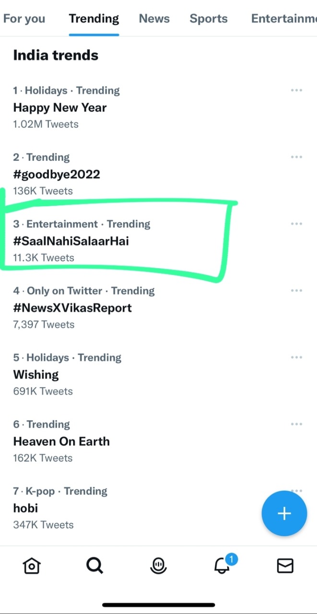Switch to the News tab

pyautogui.click(x=154, y=18)
